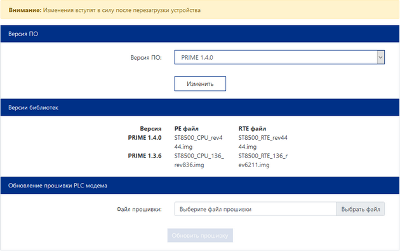Click the Версия column header
Viewport: 400px width, 251px height.
coord(150,129)
